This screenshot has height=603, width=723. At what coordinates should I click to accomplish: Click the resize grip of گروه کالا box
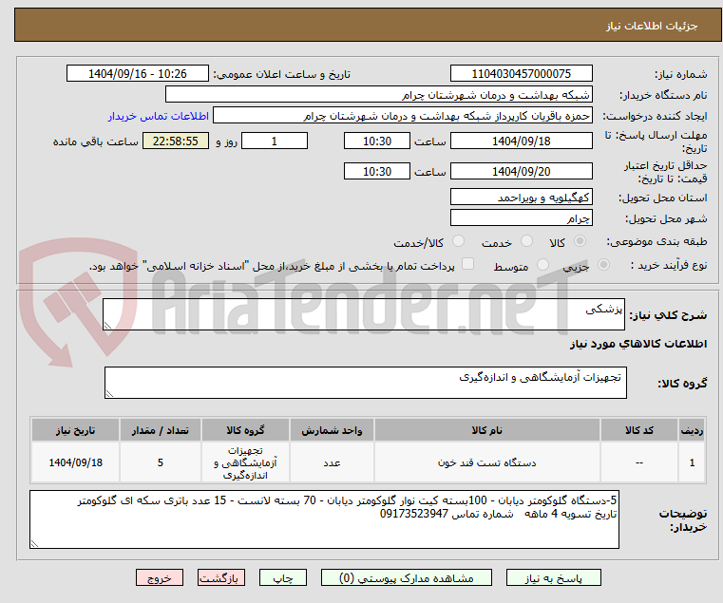click(x=110, y=394)
